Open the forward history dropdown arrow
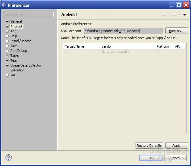The height and width of the screenshot is (166, 191). pyautogui.click(x=179, y=15)
